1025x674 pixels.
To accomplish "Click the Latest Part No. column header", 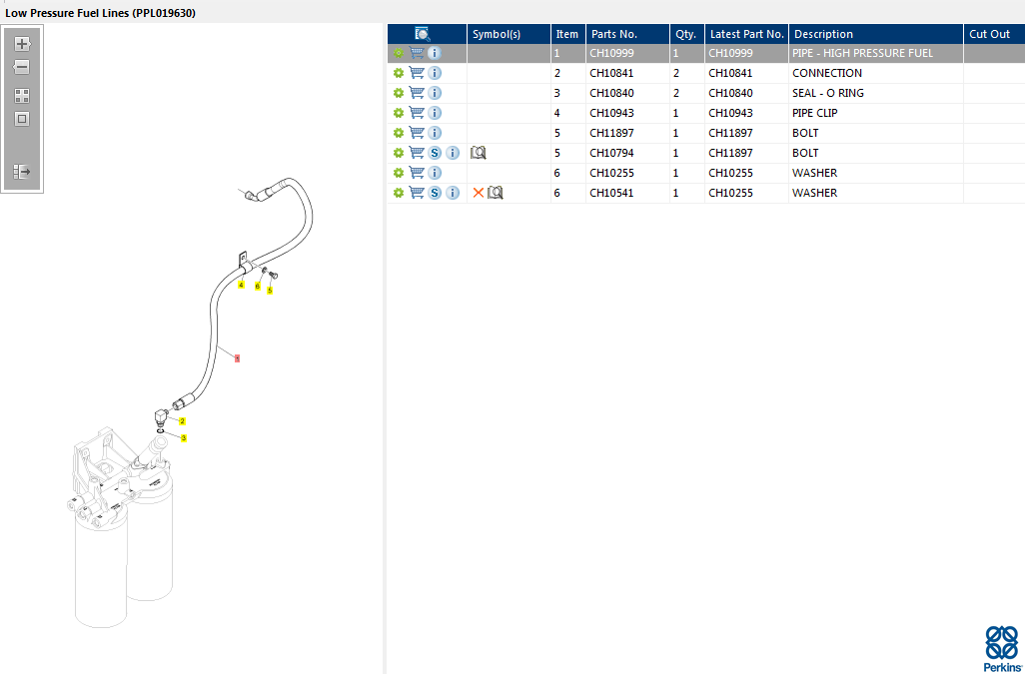I will (746, 34).
